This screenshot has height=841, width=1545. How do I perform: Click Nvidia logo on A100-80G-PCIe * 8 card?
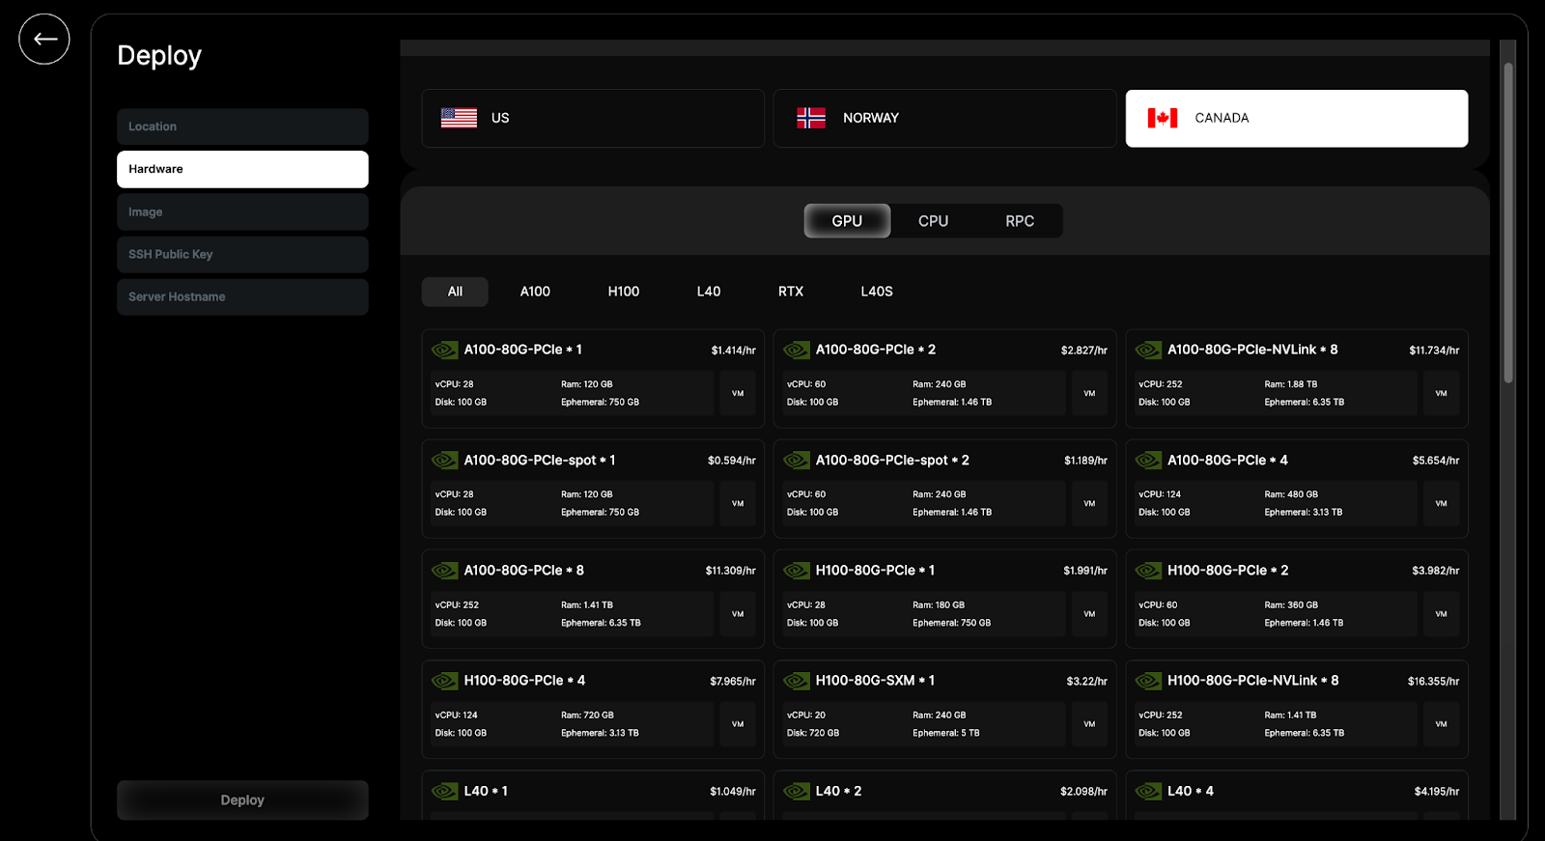pos(445,571)
